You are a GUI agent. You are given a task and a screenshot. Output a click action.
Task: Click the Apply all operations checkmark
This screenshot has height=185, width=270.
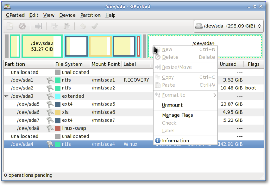click(x=95, y=26)
